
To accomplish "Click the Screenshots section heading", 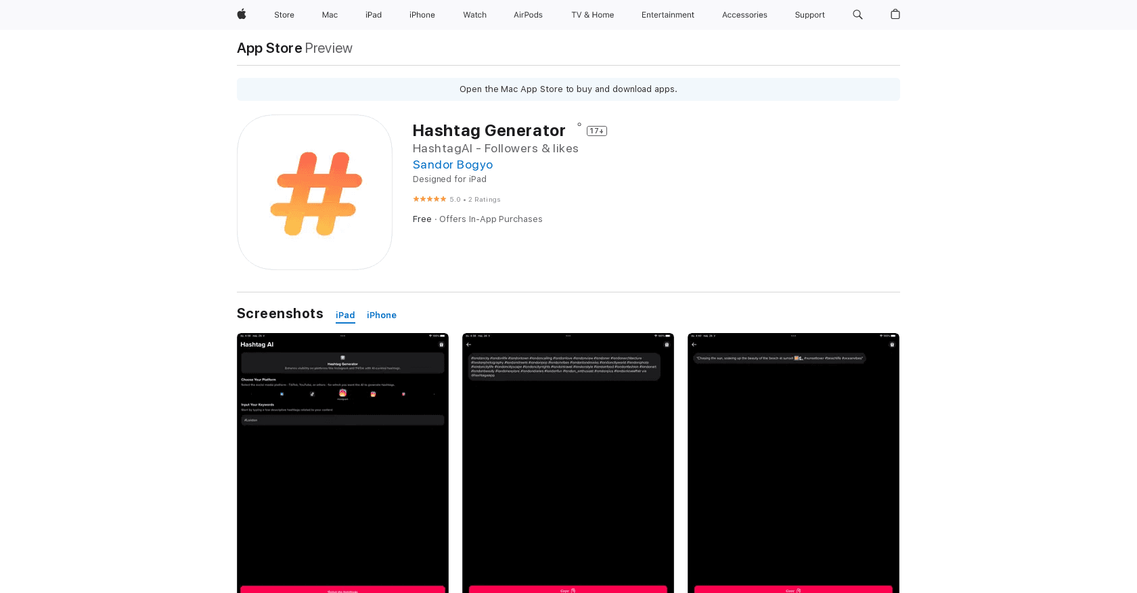I will tap(280, 313).
